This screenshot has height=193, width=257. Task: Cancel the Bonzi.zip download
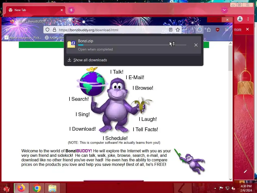point(196,45)
